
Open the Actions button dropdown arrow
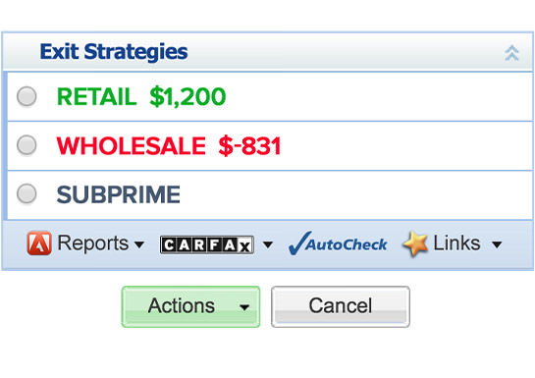pyautogui.click(x=244, y=307)
